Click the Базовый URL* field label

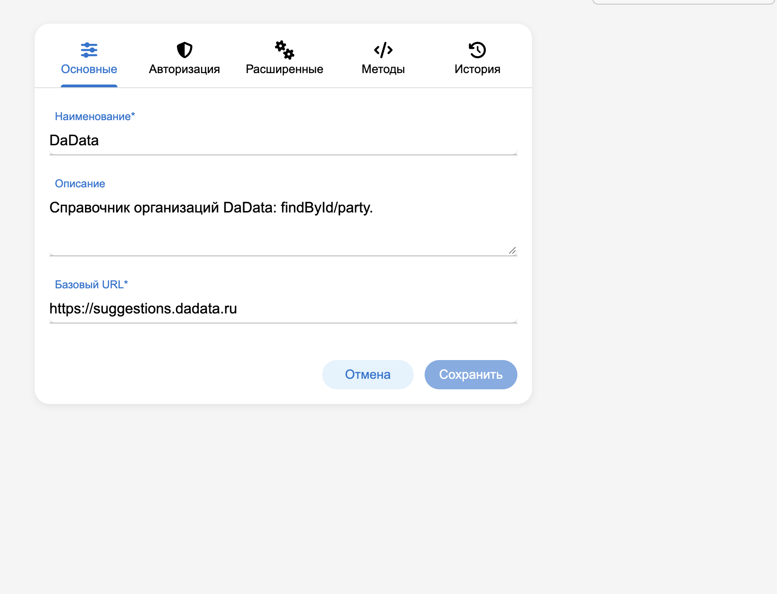91,285
